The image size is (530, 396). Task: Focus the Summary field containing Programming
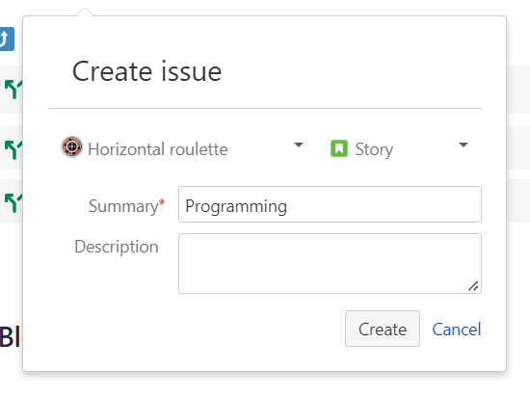[x=330, y=204]
